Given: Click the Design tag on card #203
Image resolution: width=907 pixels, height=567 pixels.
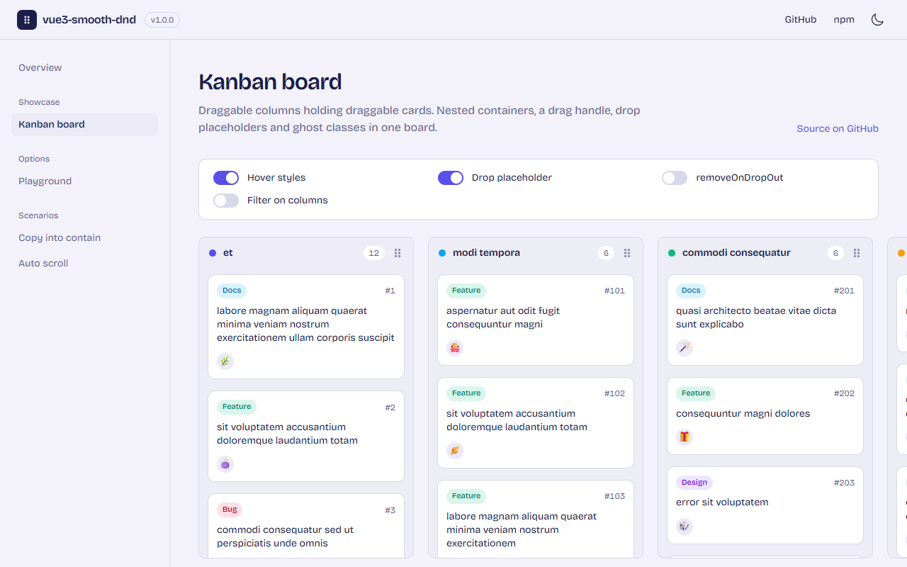Looking at the screenshot, I should (694, 483).
